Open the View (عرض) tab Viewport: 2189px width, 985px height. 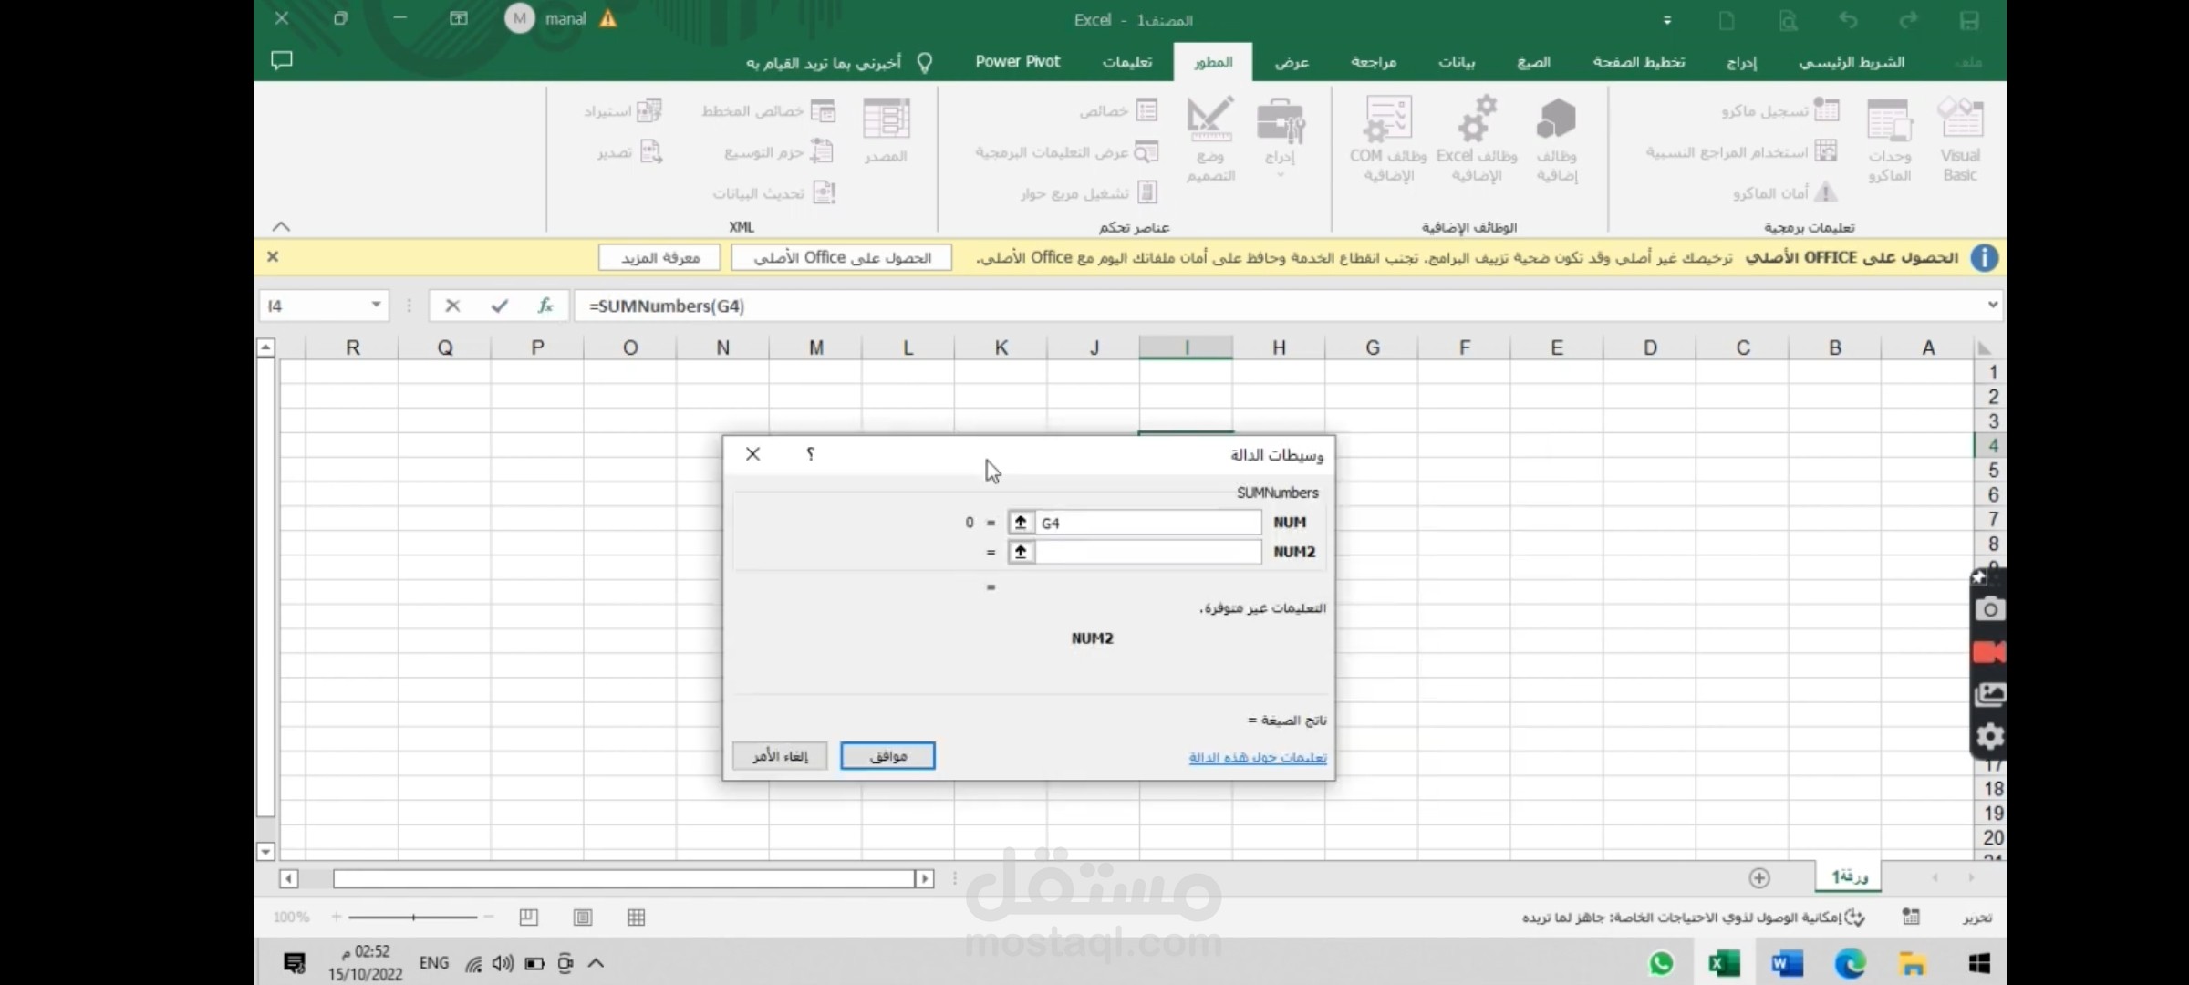pyautogui.click(x=1292, y=62)
